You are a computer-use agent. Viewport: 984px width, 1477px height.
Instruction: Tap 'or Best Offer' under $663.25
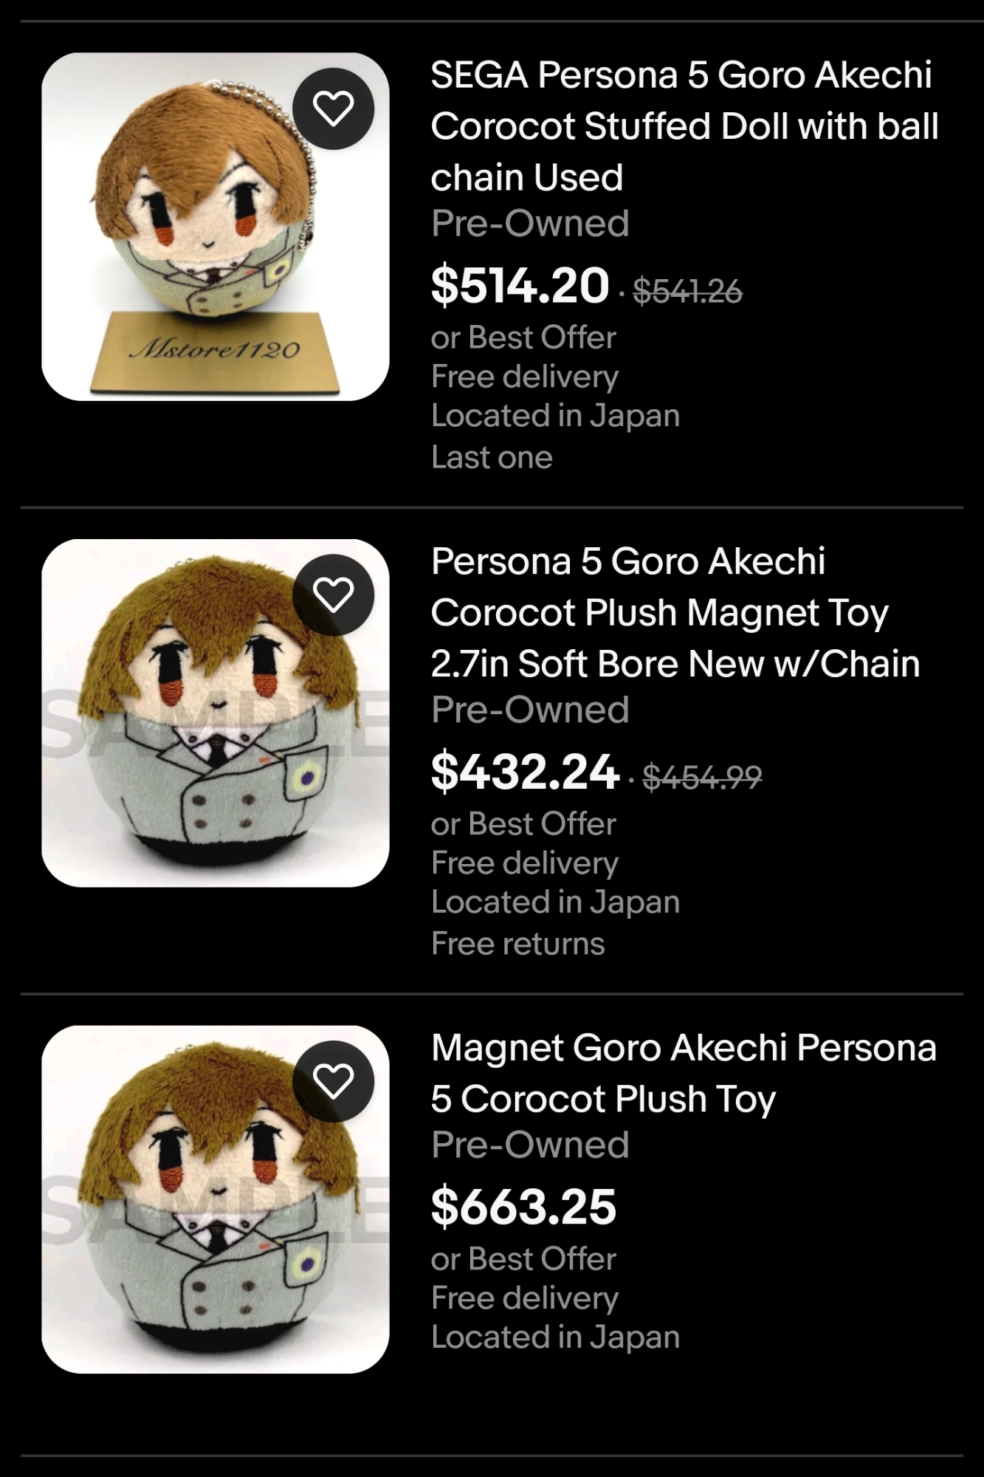[x=523, y=1258]
